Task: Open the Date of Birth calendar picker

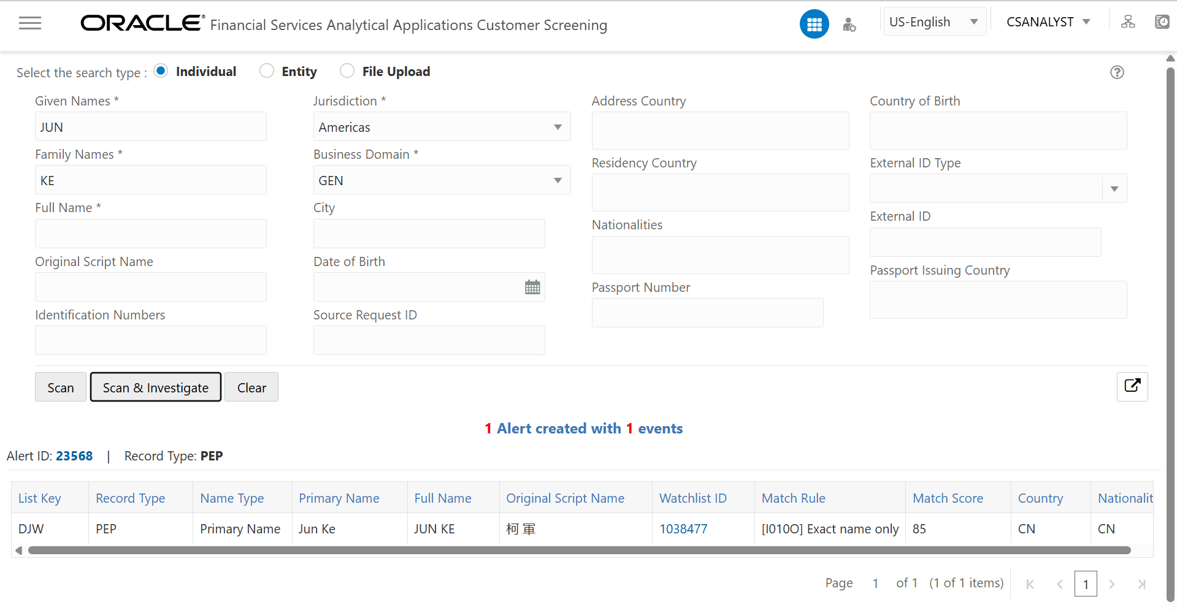Action: click(x=531, y=286)
